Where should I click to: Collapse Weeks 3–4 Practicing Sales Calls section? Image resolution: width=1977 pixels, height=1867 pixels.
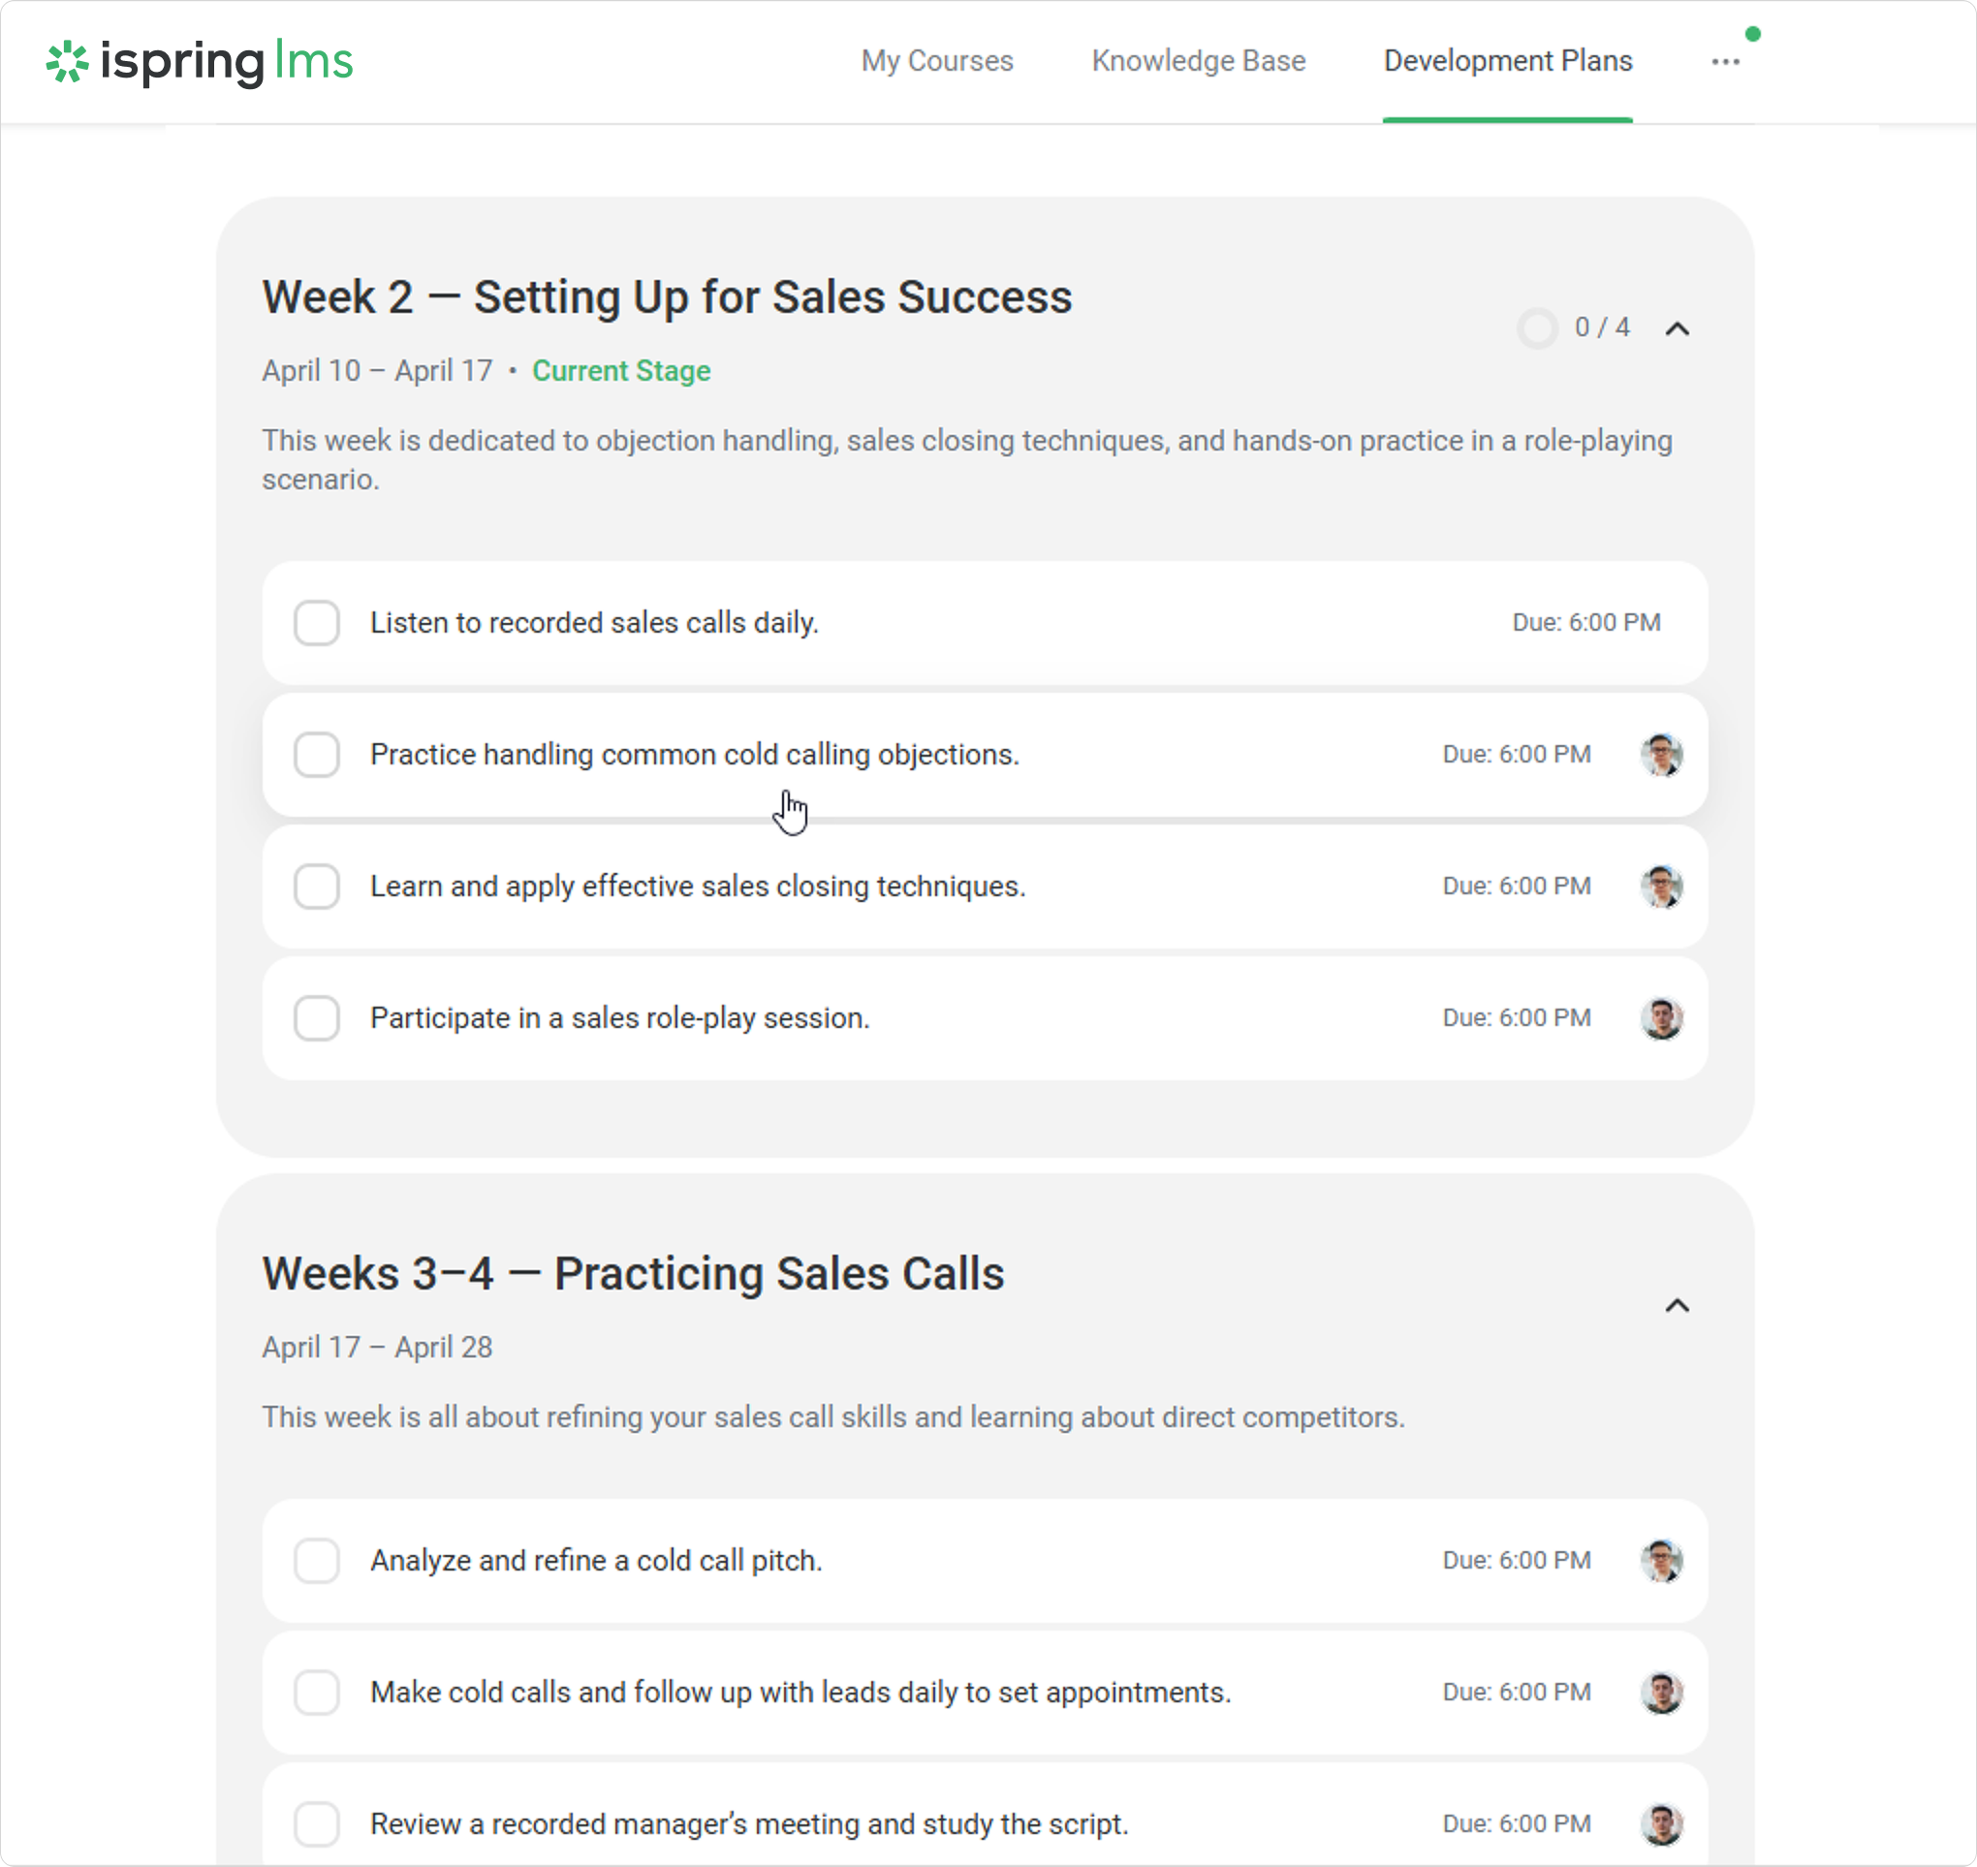[1678, 1306]
